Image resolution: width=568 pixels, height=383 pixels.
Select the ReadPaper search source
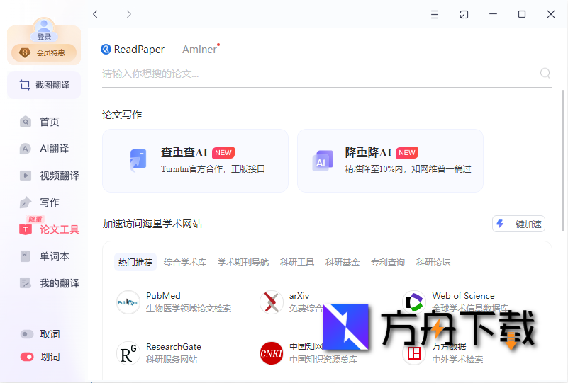(133, 49)
